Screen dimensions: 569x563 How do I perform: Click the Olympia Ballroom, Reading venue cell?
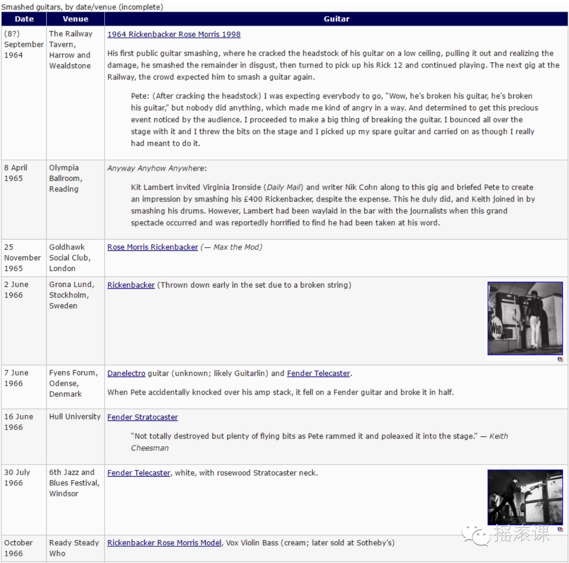(x=75, y=200)
